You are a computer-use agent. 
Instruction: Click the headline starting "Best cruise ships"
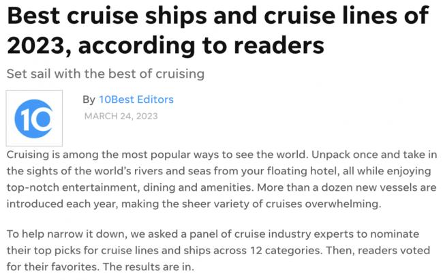click(218, 30)
